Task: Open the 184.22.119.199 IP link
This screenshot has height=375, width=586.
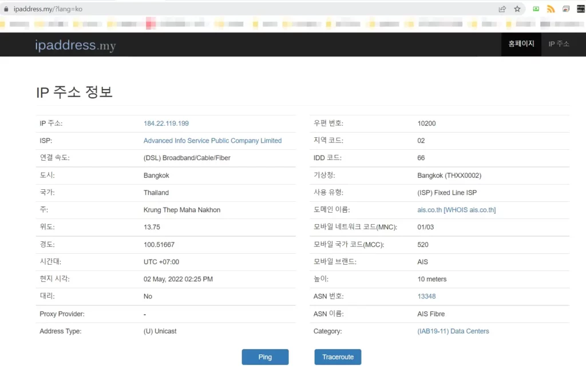Action: (x=166, y=123)
